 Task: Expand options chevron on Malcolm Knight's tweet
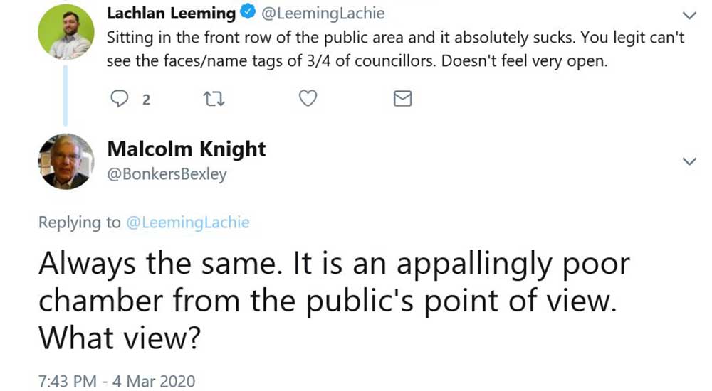(x=689, y=162)
